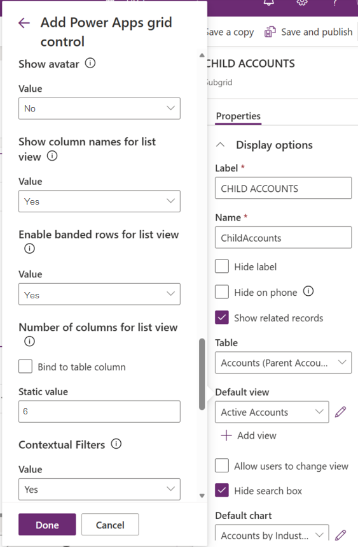Select the Properties tab
This screenshot has width=358, height=547.
238,116
